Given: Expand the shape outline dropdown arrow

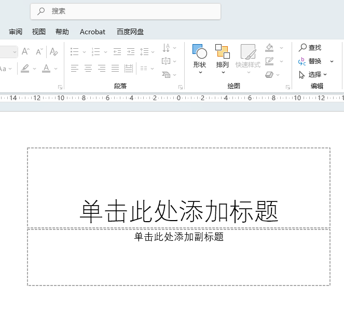Looking at the screenshot, I should (x=281, y=61).
